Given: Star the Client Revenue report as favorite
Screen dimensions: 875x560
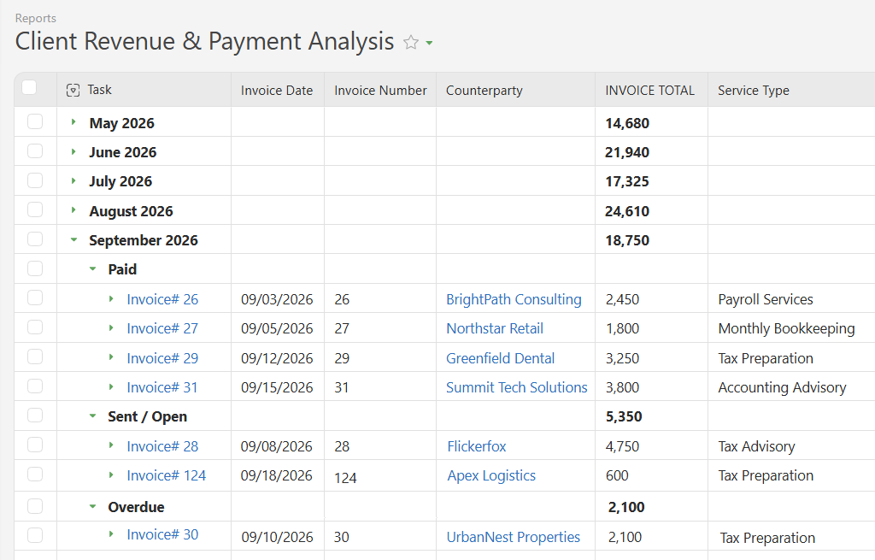Looking at the screenshot, I should 411,43.
